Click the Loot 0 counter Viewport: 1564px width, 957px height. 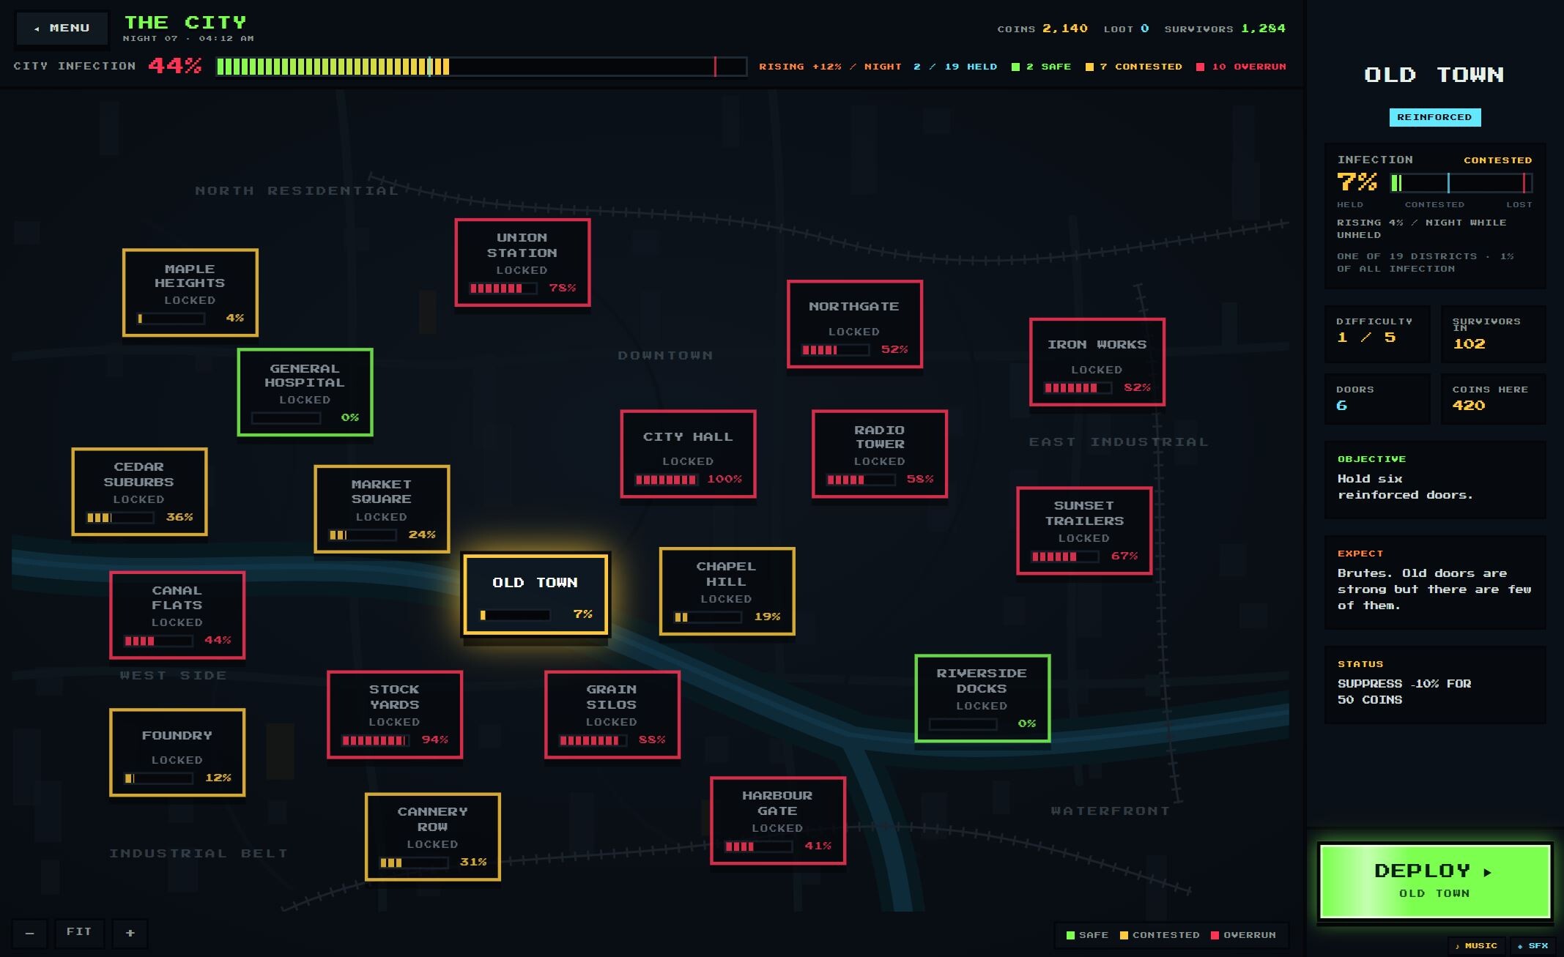pyautogui.click(x=1127, y=29)
